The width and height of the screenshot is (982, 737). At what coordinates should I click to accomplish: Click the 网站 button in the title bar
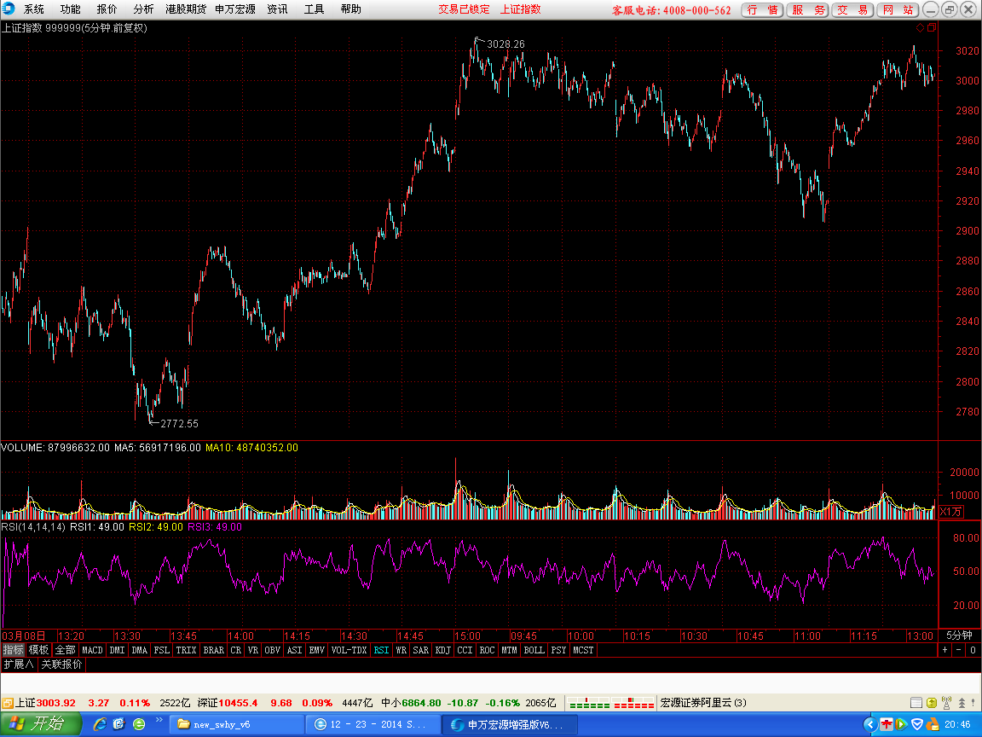(898, 10)
